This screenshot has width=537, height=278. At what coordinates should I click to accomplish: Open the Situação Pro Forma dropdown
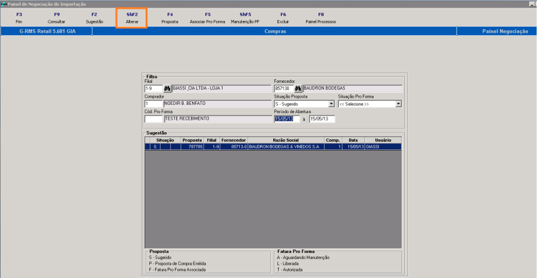[399, 104]
